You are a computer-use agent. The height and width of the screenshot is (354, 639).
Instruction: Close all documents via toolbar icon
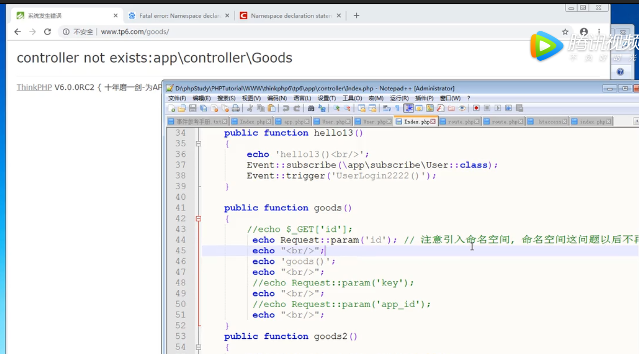pos(225,108)
